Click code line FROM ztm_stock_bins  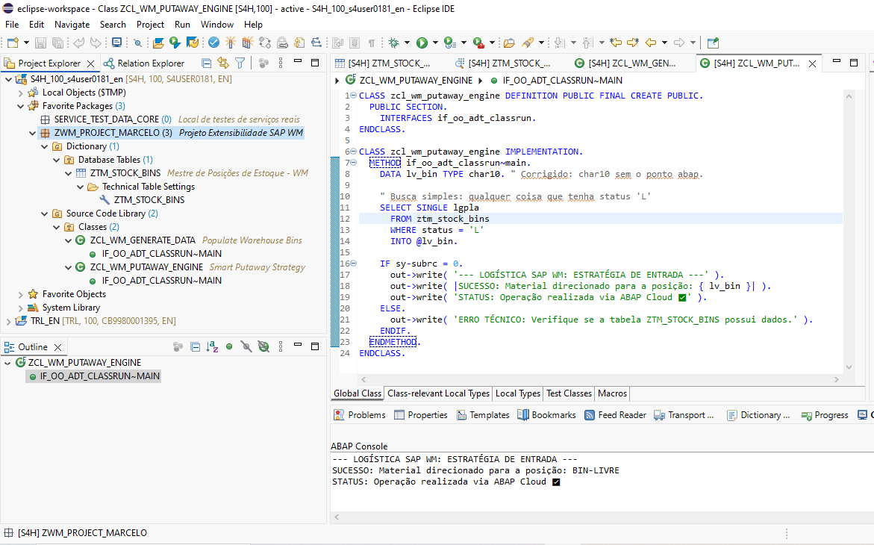[440, 219]
